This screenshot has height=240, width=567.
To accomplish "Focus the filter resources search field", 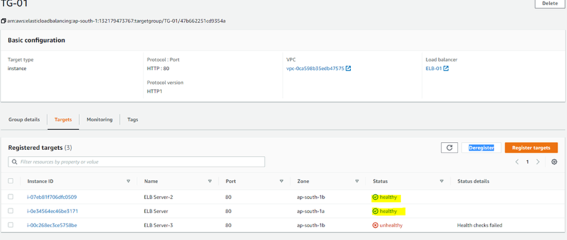I will [136, 162].
